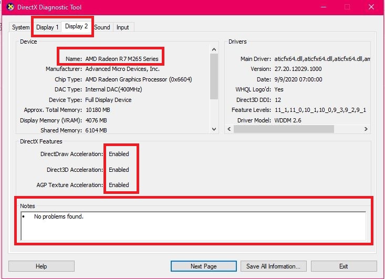Select the text AMD Radeon R7 M265 Series
Screen dimensions: 385x279
(x=122, y=59)
